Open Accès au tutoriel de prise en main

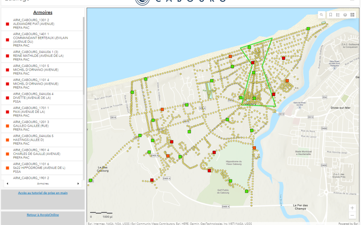[x=43, y=193]
